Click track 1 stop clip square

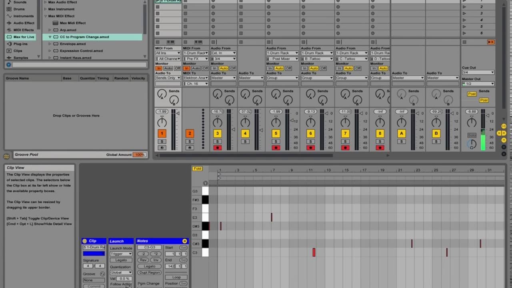click(158, 42)
